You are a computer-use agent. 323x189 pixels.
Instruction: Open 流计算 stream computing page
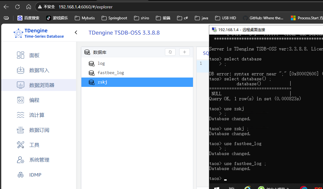point(36,115)
